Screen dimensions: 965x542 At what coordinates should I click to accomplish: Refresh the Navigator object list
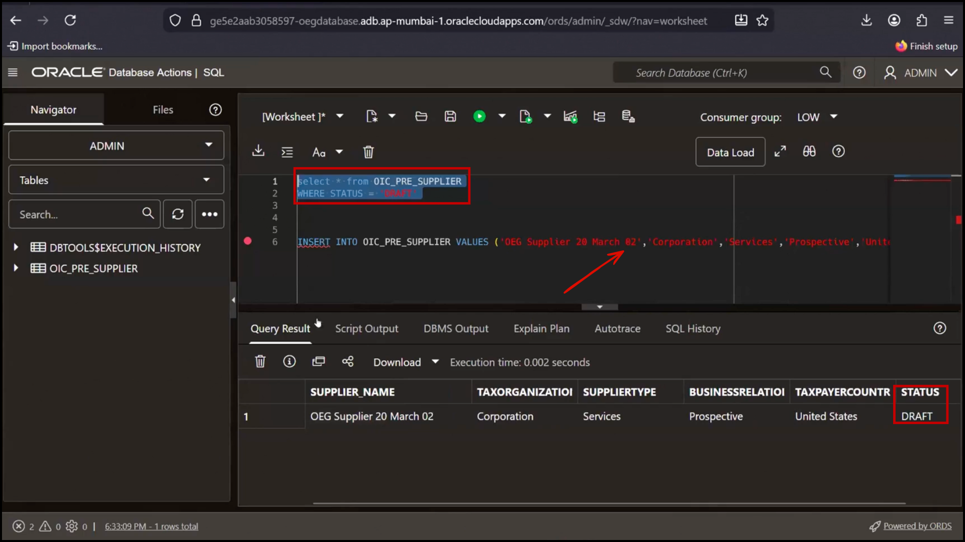177,214
